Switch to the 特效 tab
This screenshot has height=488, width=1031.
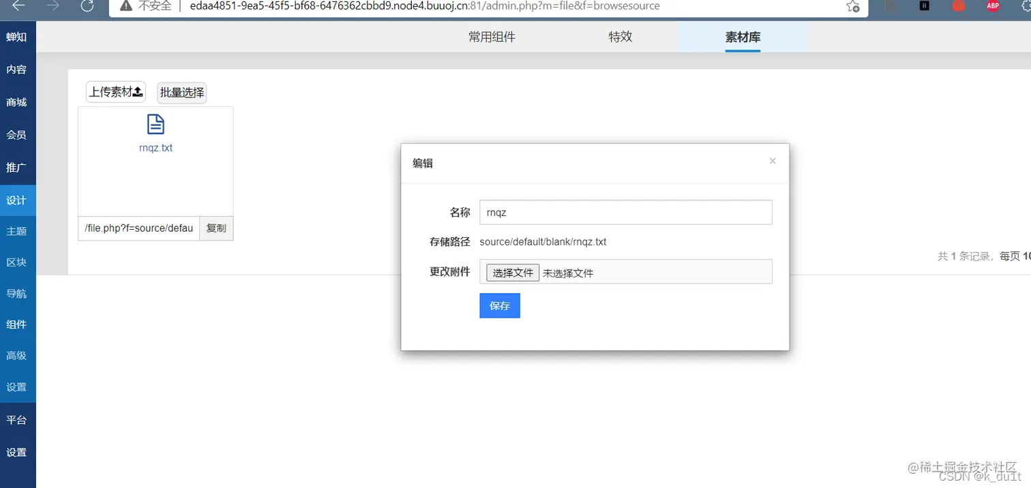620,36
